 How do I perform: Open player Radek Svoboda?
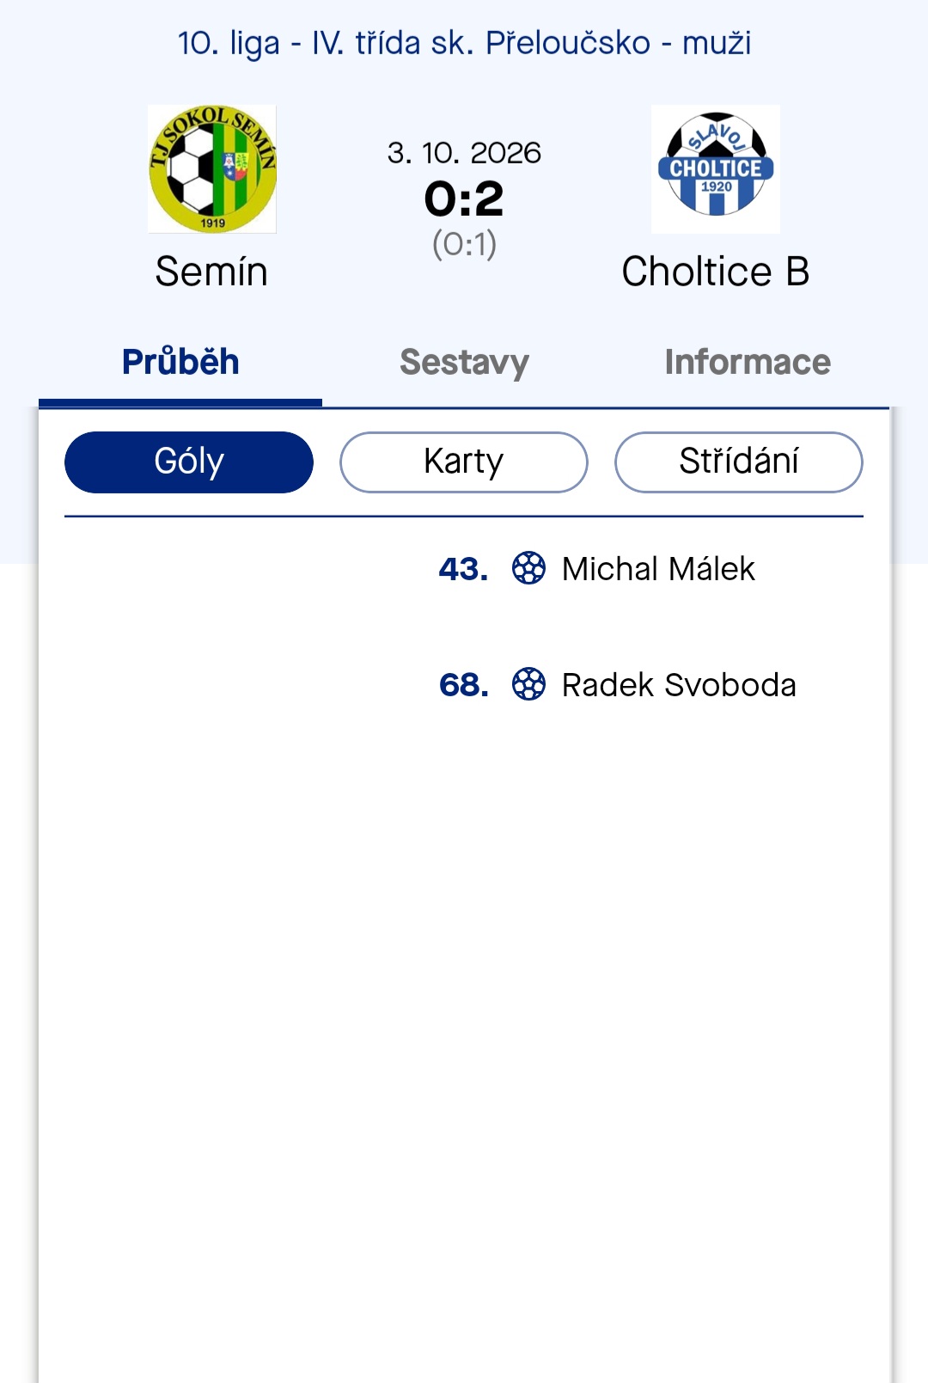(679, 685)
